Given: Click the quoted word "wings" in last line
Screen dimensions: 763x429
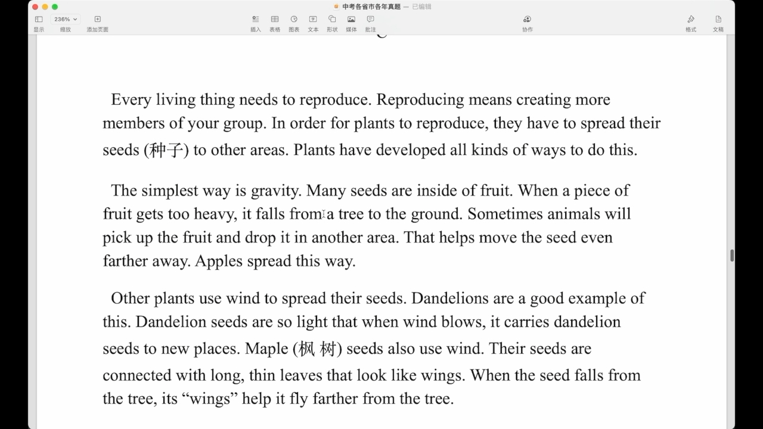Looking at the screenshot, I should point(210,399).
